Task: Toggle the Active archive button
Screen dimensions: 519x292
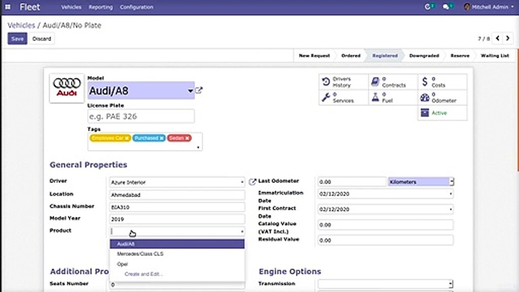Action: click(442, 113)
